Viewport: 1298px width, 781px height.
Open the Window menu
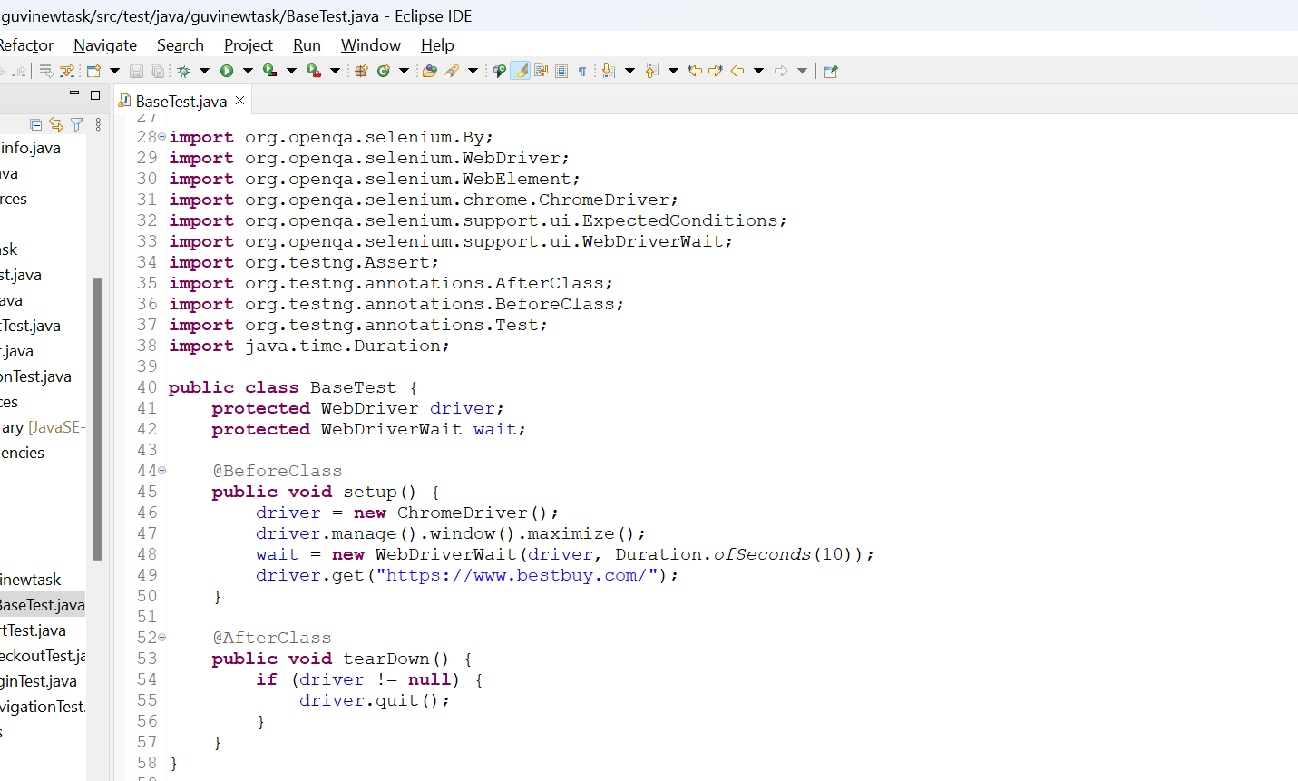(371, 45)
